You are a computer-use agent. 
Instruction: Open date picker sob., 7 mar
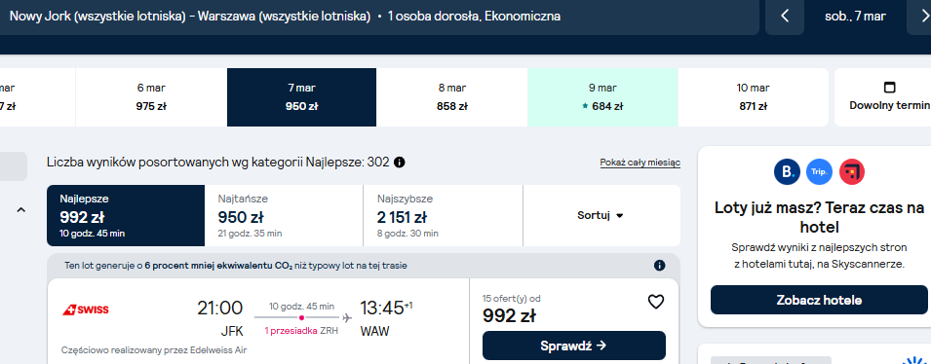tap(855, 17)
